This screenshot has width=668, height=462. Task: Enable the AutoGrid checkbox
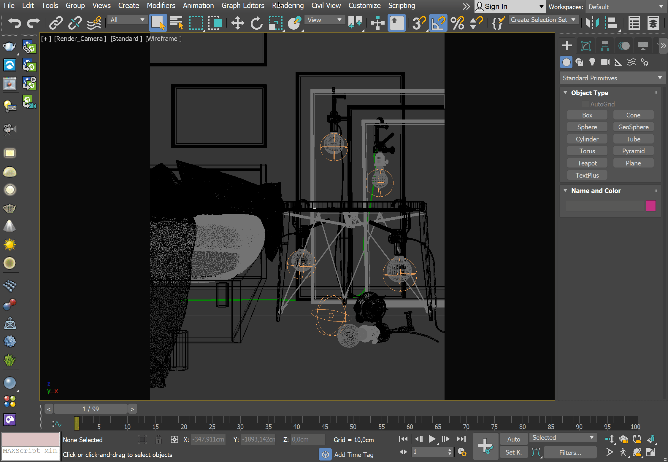586,104
